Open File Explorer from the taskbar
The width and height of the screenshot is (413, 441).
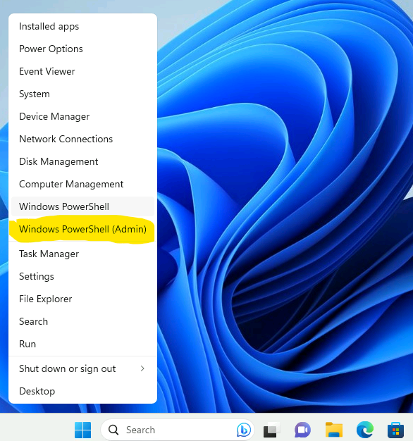click(333, 430)
